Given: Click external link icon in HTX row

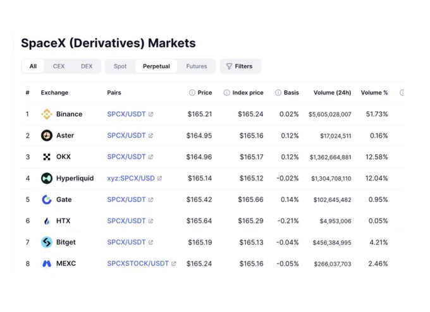Looking at the screenshot, I should (150, 221).
